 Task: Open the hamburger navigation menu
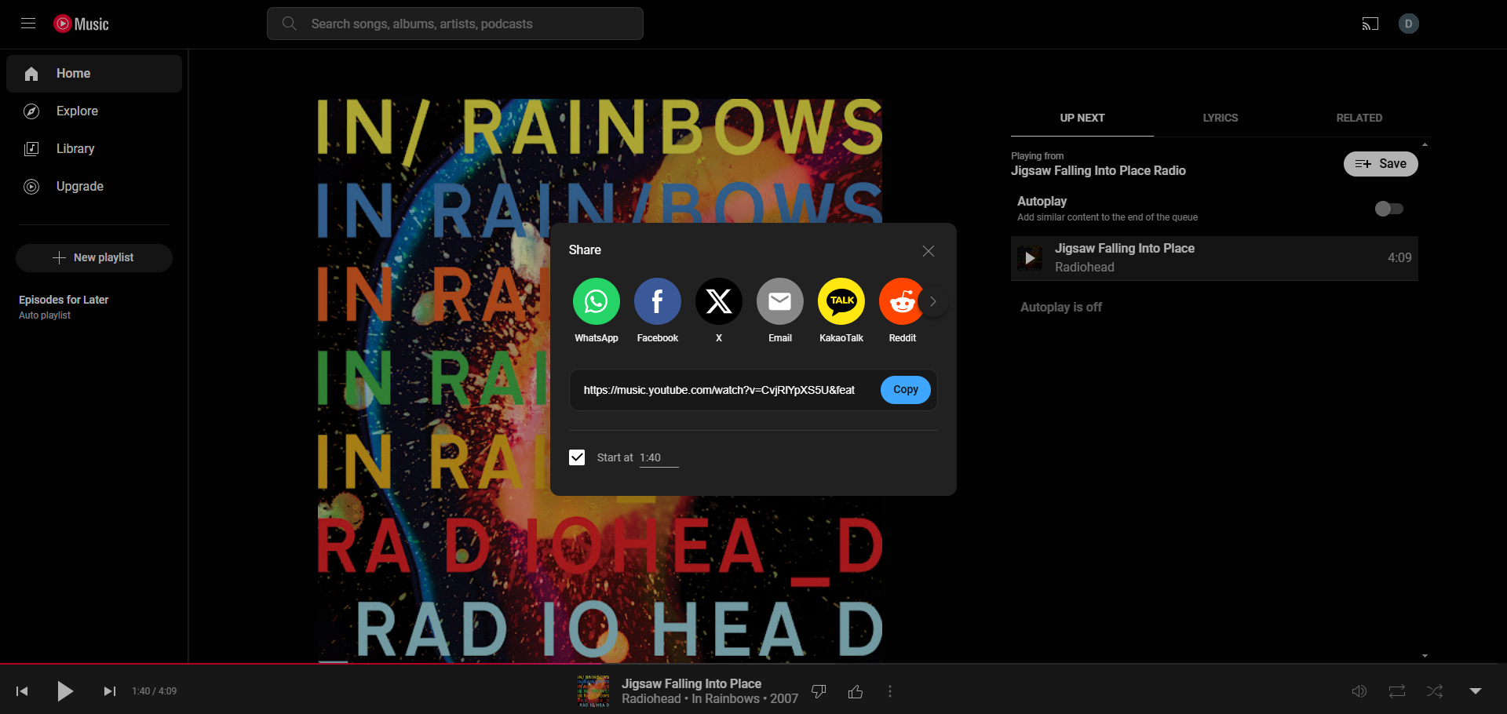28,24
